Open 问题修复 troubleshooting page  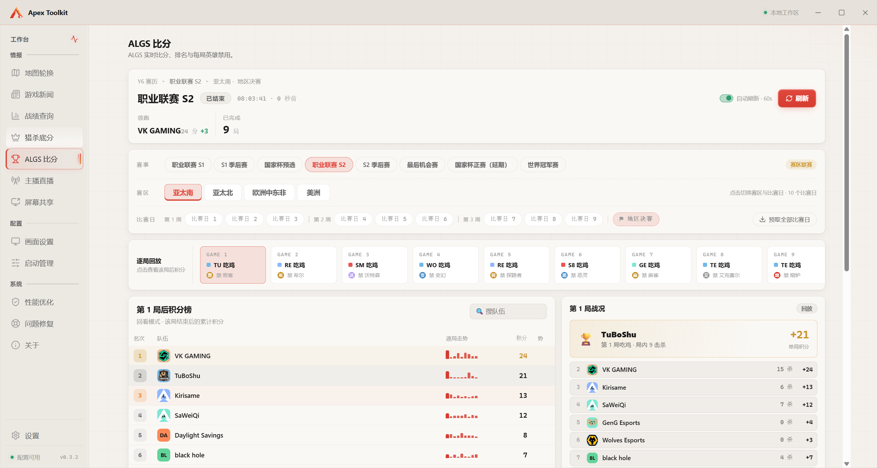coord(44,324)
